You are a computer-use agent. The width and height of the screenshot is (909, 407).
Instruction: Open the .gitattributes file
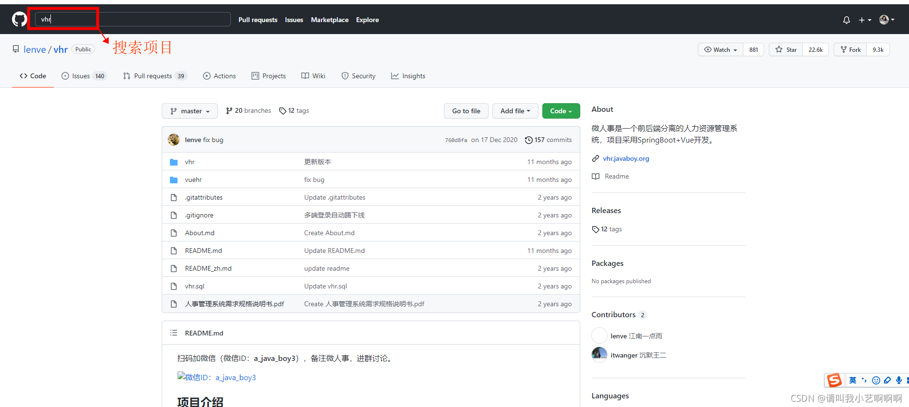204,197
